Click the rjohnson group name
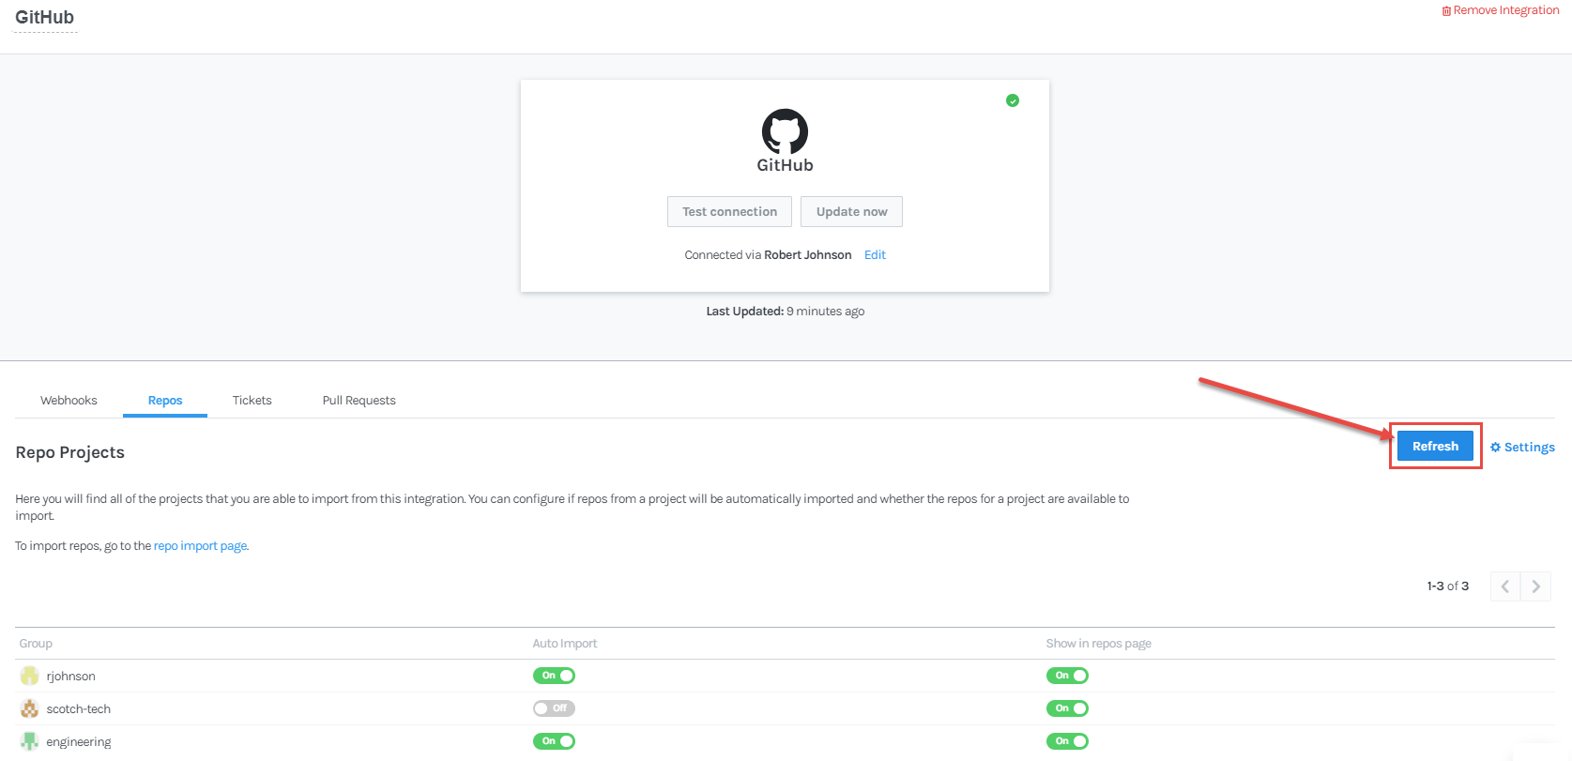This screenshot has height=761, width=1572. [x=71, y=677]
